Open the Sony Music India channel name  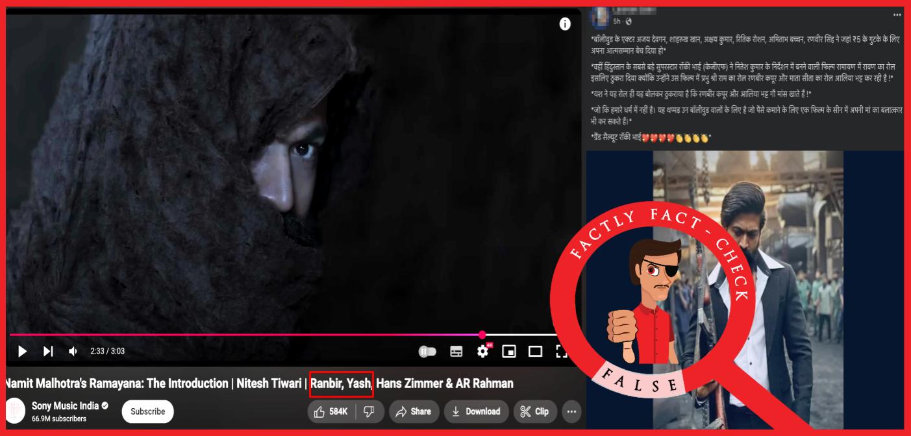(65, 406)
